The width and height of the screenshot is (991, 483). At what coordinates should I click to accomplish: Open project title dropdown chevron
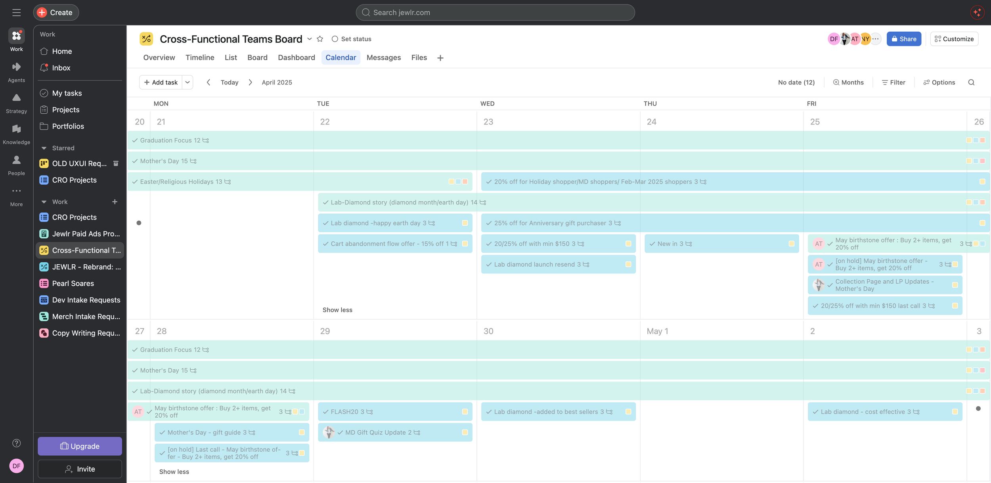pyautogui.click(x=310, y=39)
